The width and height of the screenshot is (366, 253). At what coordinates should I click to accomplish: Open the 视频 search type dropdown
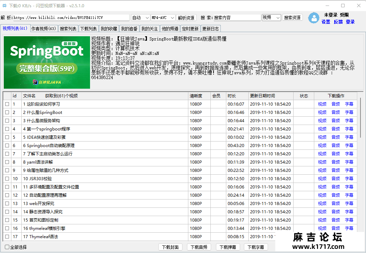click(271, 18)
